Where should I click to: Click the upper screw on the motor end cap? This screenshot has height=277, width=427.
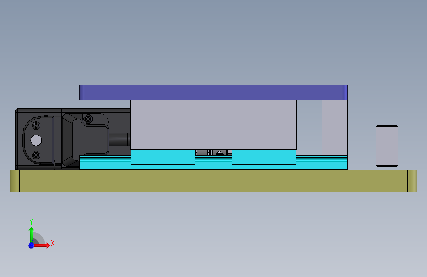coord(36,126)
